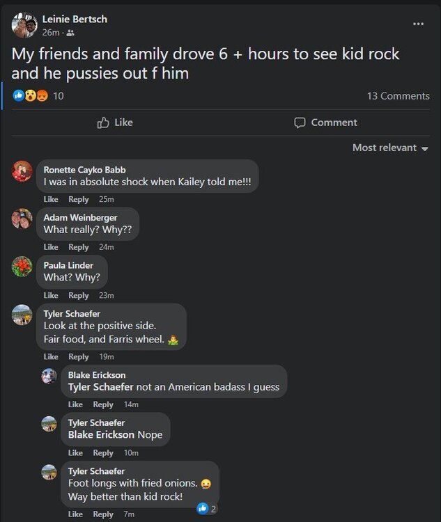The height and width of the screenshot is (522, 441).
Task: Click Adam Weinberger's profile picture
Action: [22, 219]
